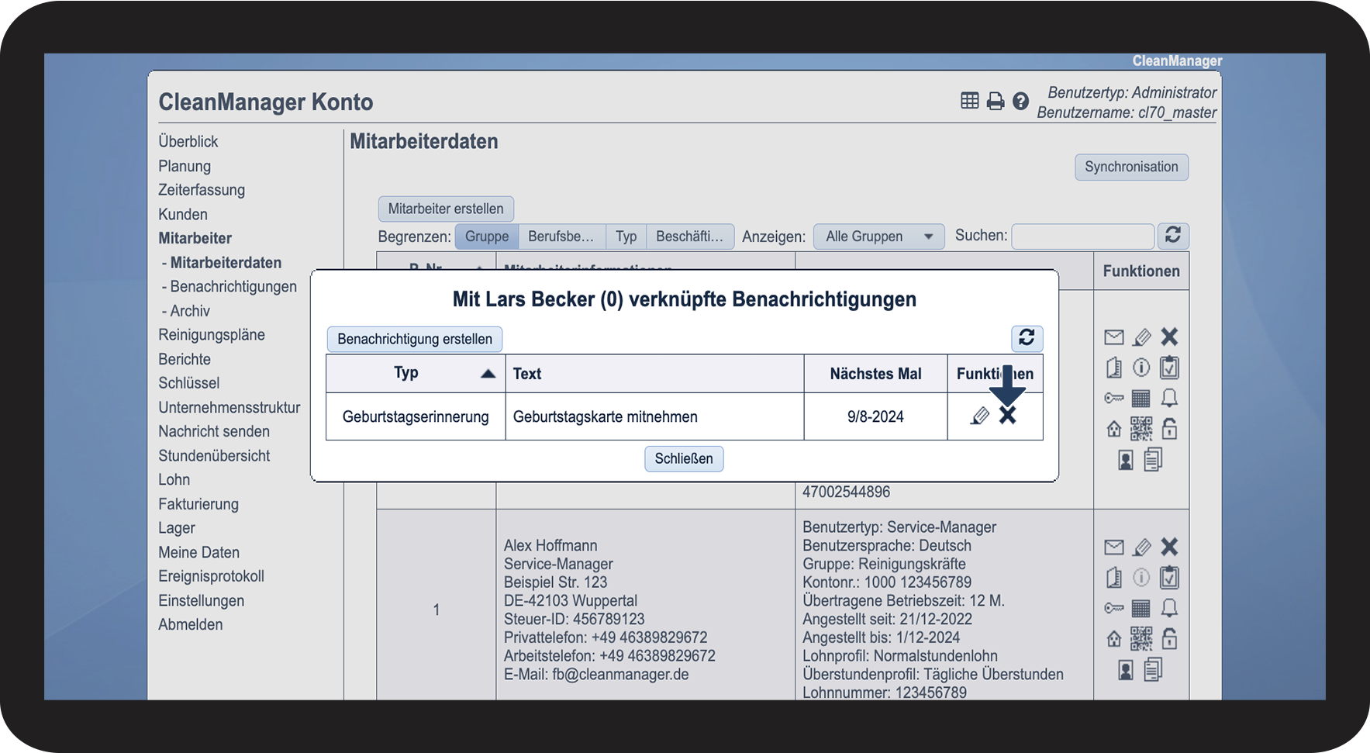Send message to Alex Hoffmann via envelope icon

pos(1114,547)
